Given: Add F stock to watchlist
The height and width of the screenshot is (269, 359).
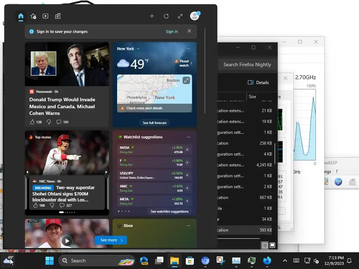Looking at the screenshot, I should click(187, 163).
